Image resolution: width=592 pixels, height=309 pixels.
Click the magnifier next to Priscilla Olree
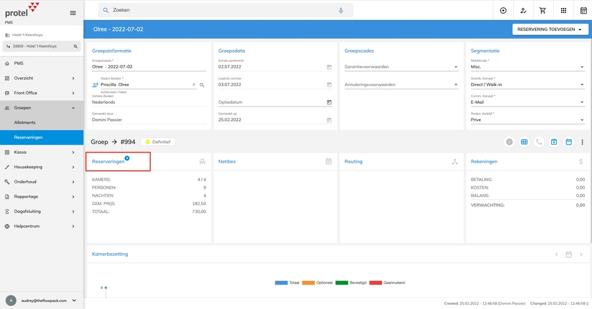(202, 85)
